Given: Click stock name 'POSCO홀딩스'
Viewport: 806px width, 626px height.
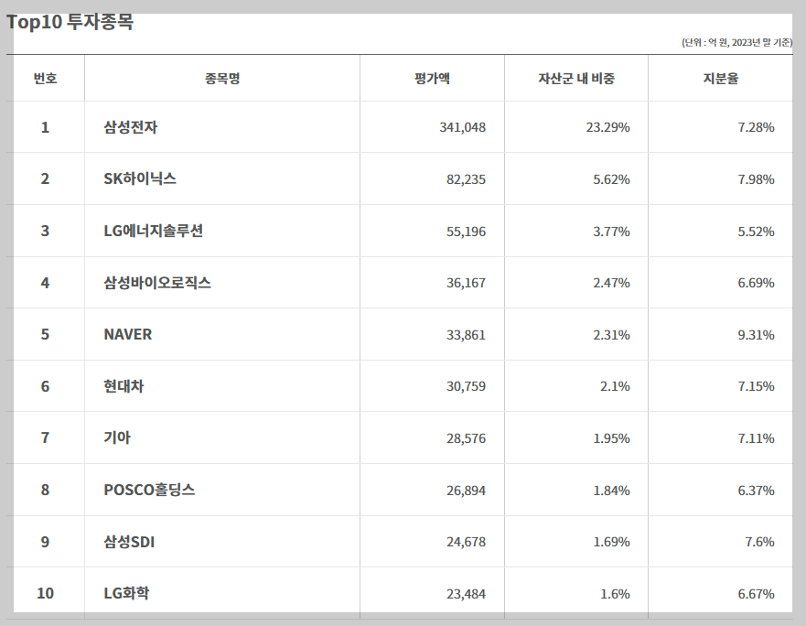Looking at the screenshot, I should pyautogui.click(x=149, y=490).
